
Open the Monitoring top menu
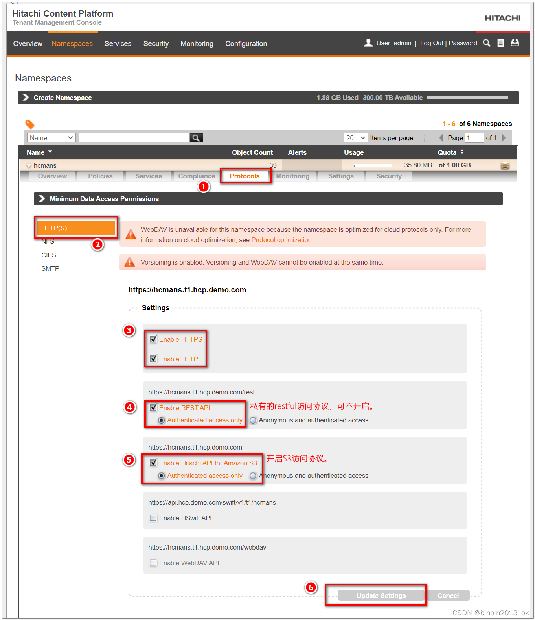pos(197,43)
